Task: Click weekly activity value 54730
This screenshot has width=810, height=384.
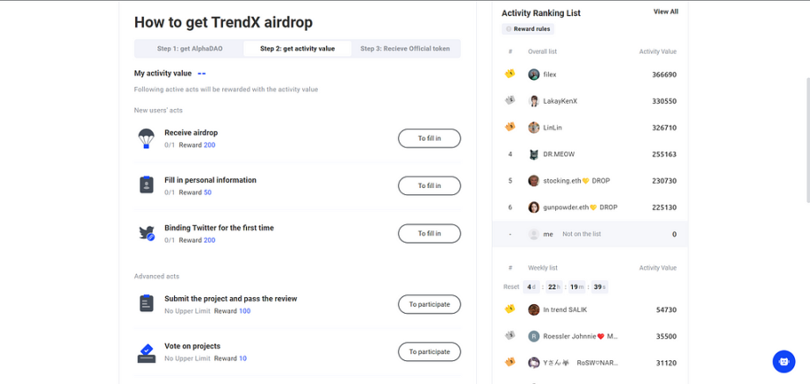Action: [x=667, y=309]
